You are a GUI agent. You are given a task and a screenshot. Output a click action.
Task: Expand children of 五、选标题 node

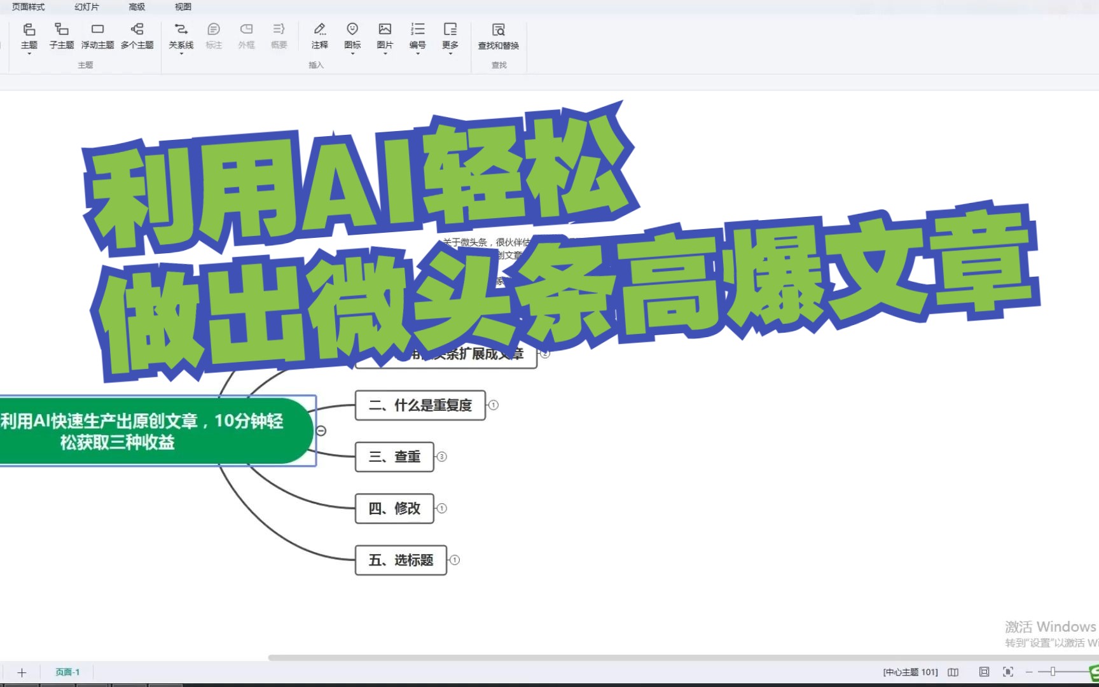pos(455,560)
